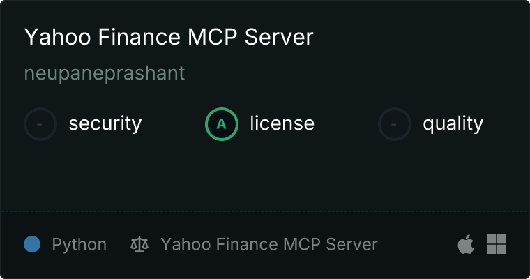This screenshot has height=279, width=530.
Task: Click the Python language label
Action: pyautogui.click(x=79, y=245)
